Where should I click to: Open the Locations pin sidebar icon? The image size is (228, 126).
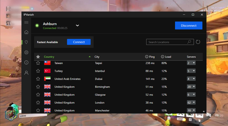(x=26, y=42)
